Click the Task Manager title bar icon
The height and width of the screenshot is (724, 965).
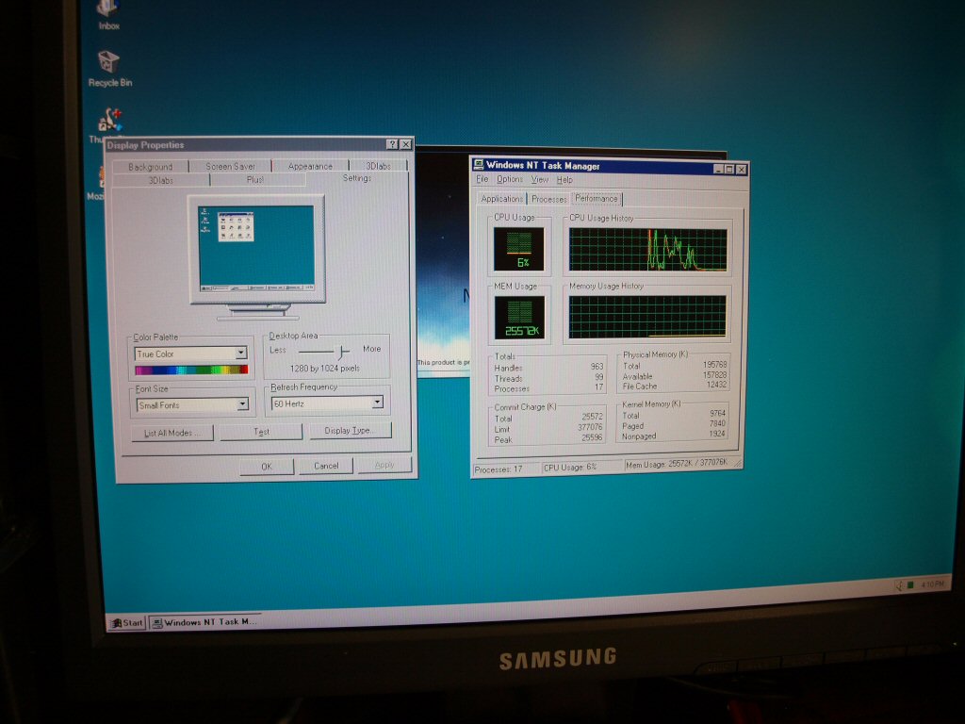coord(478,164)
